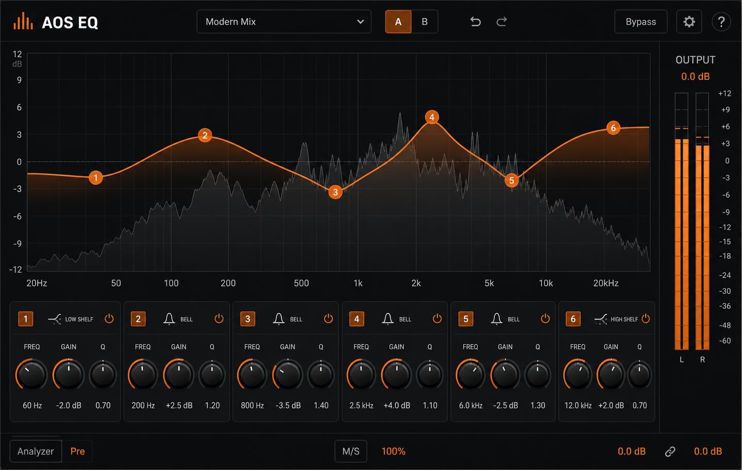Screen dimensions: 742x470
Task: Click the AOS EQ logo bars icon
Action: [23, 22]
